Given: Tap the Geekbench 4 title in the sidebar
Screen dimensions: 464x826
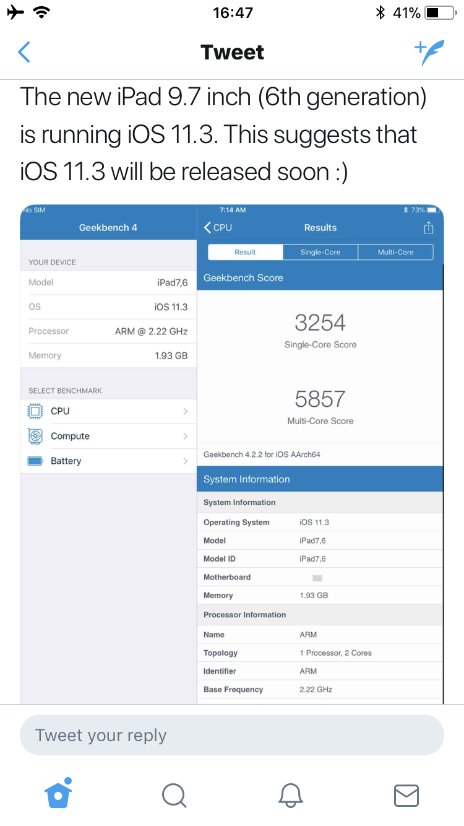Looking at the screenshot, I should tap(108, 227).
